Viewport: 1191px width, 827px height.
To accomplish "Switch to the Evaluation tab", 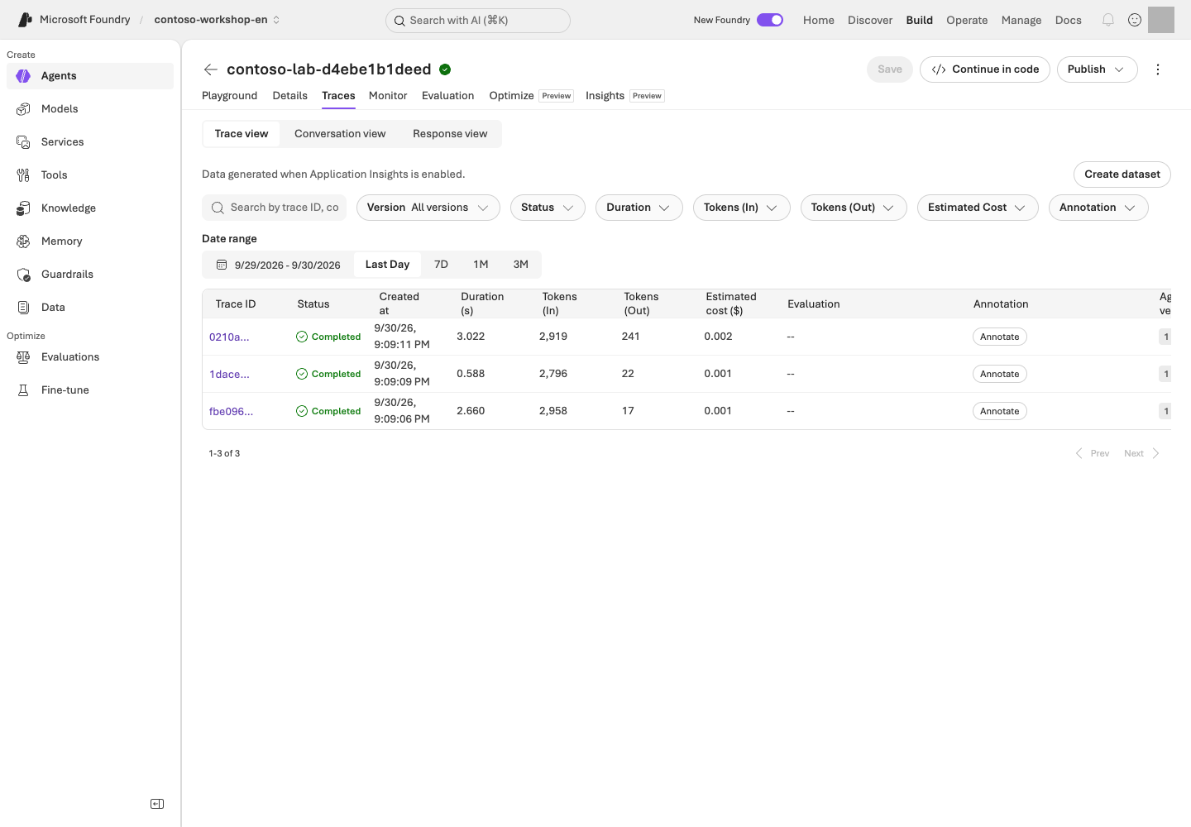I will pyautogui.click(x=447, y=96).
